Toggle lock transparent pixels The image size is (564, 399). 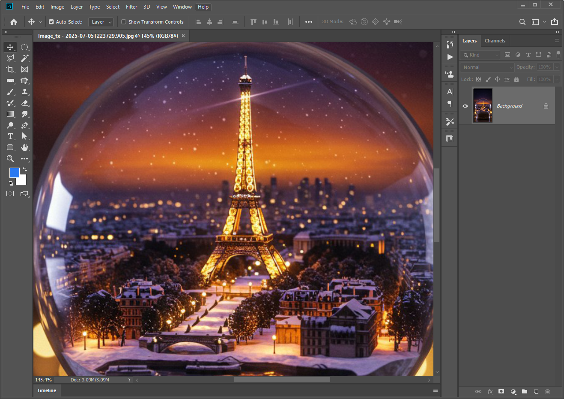[x=478, y=79]
